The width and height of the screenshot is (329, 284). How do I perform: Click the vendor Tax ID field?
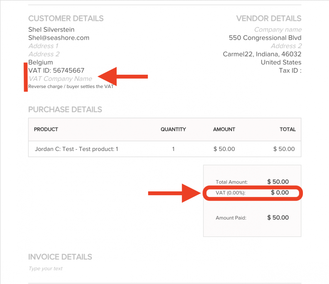pyautogui.click(x=290, y=70)
